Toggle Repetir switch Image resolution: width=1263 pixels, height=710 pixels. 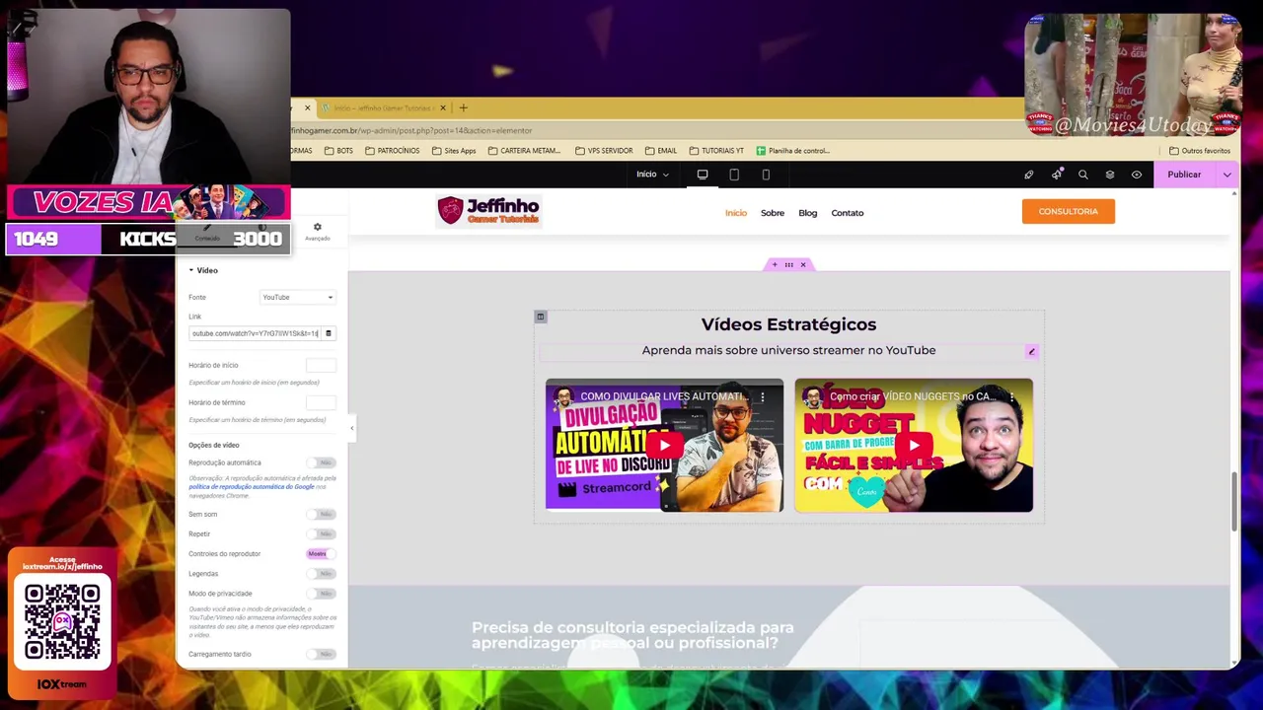(x=321, y=533)
